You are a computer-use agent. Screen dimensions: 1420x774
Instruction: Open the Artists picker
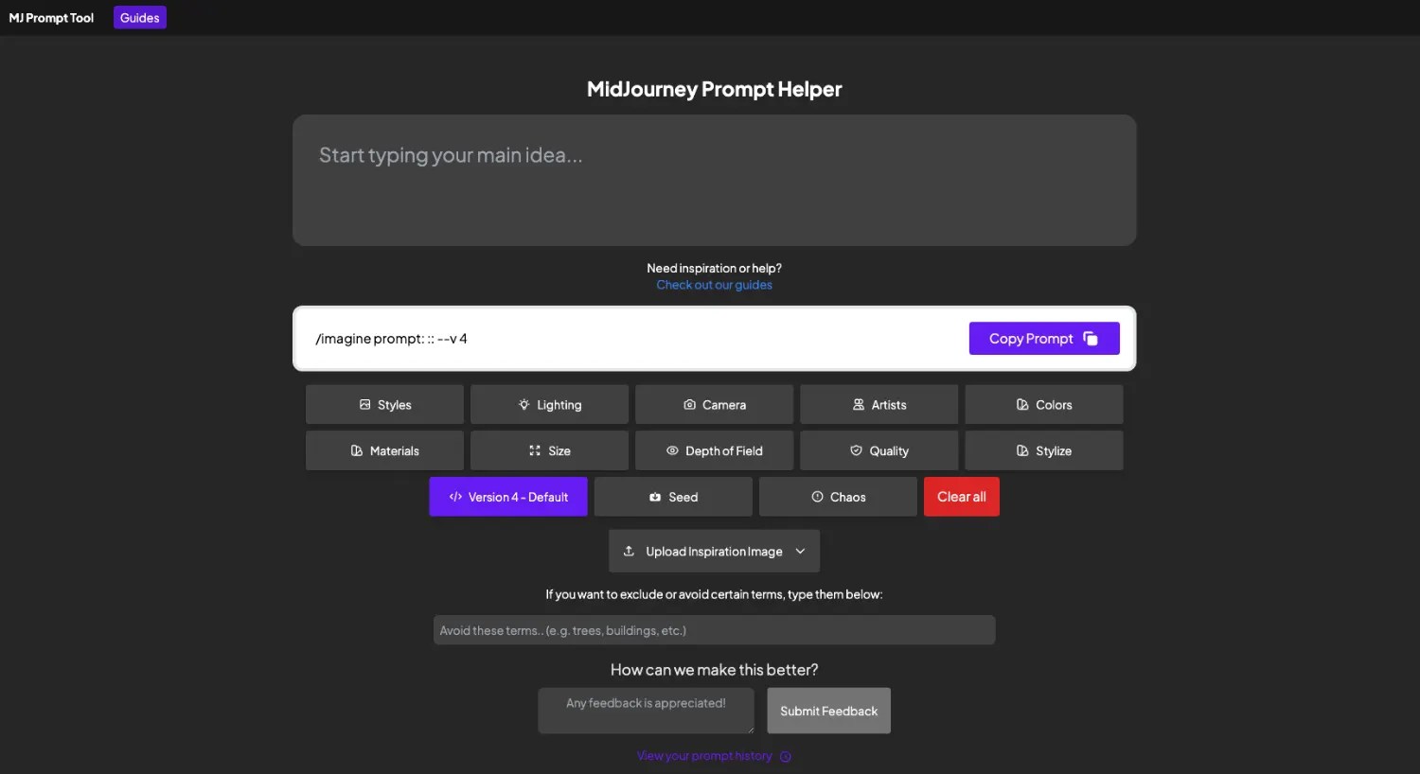879,405
